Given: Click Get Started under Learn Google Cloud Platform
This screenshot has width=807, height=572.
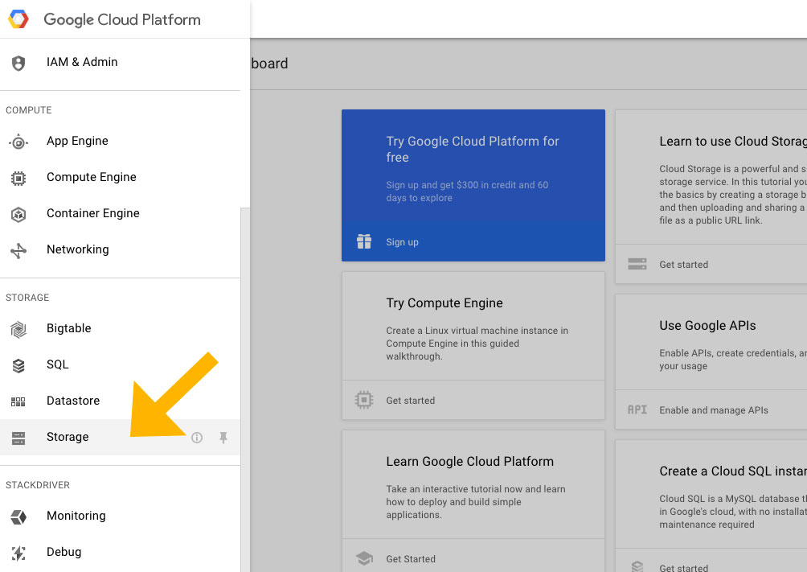Looking at the screenshot, I should [x=411, y=558].
